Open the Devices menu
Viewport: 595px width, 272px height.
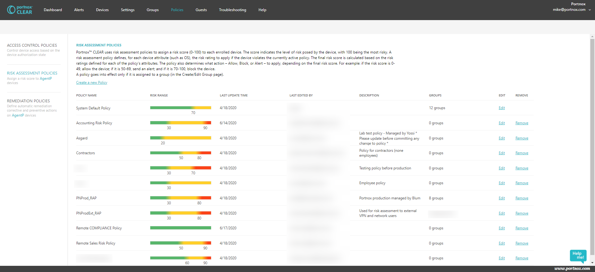click(x=102, y=10)
